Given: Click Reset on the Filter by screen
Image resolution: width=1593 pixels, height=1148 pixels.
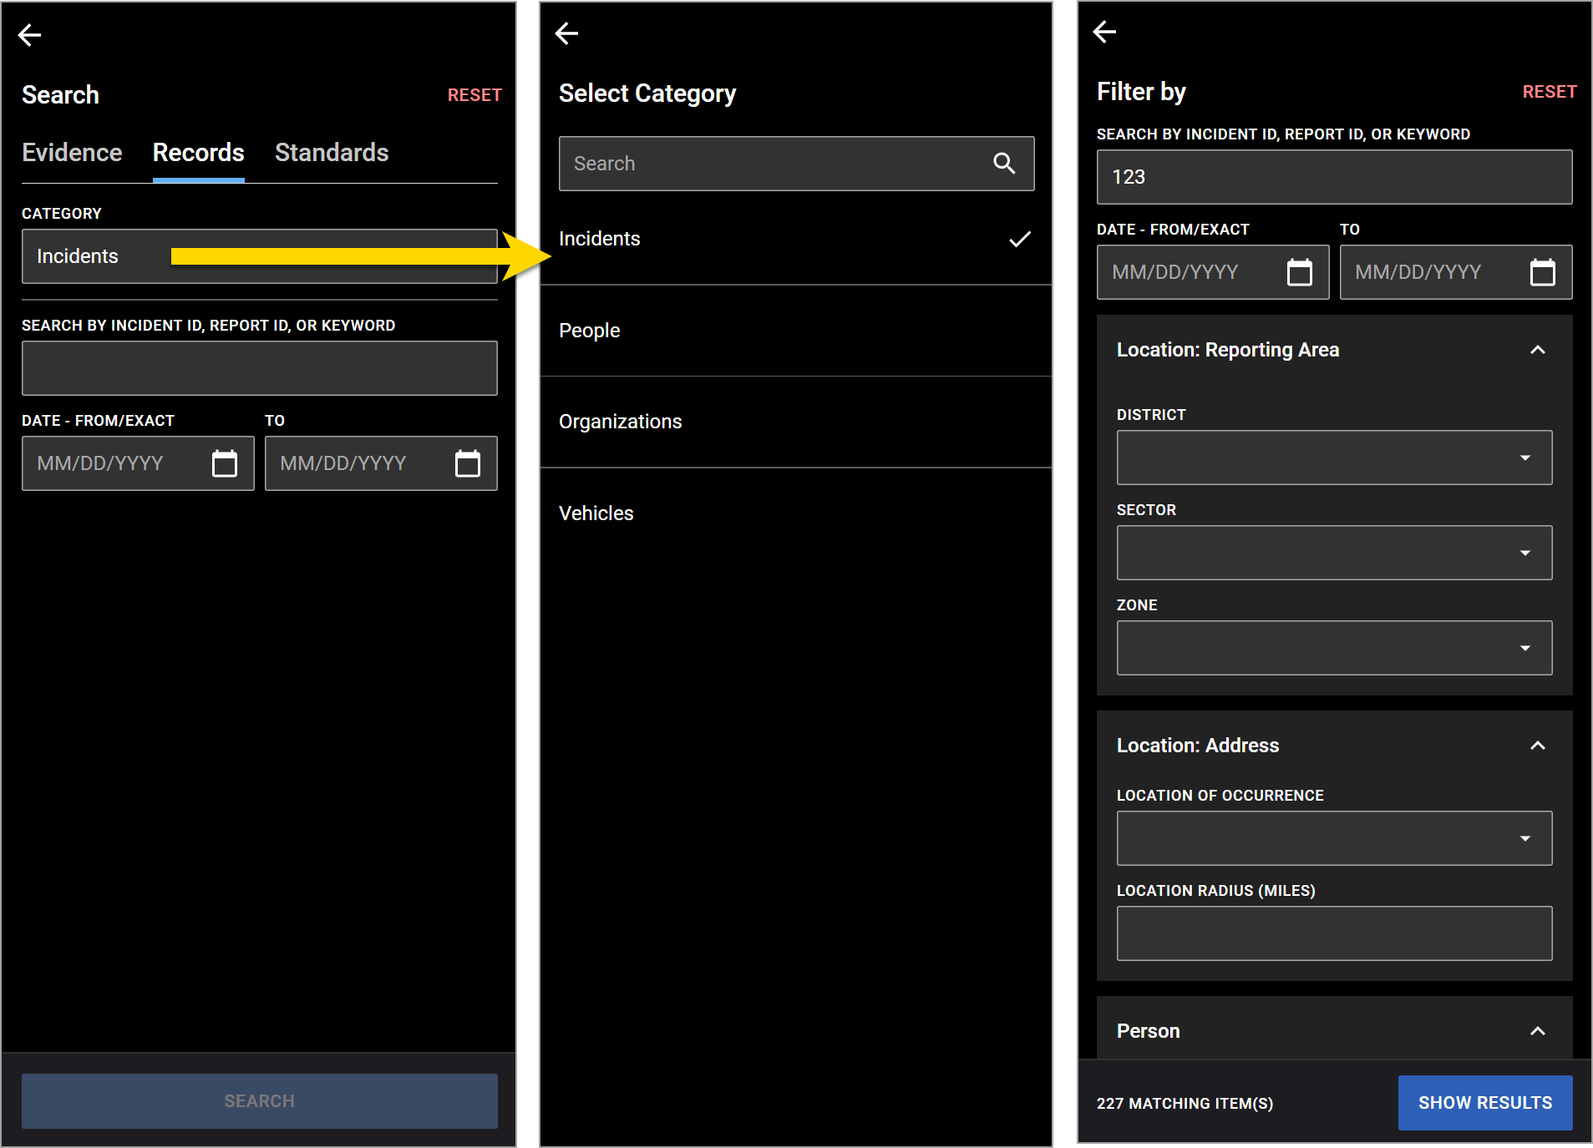Looking at the screenshot, I should pos(1549,92).
